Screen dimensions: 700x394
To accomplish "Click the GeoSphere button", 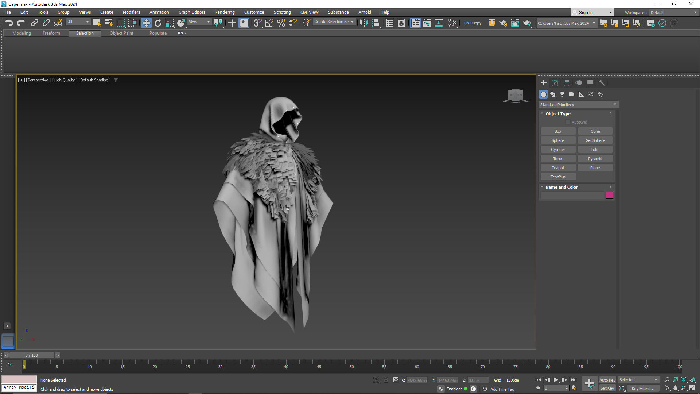I will point(595,140).
